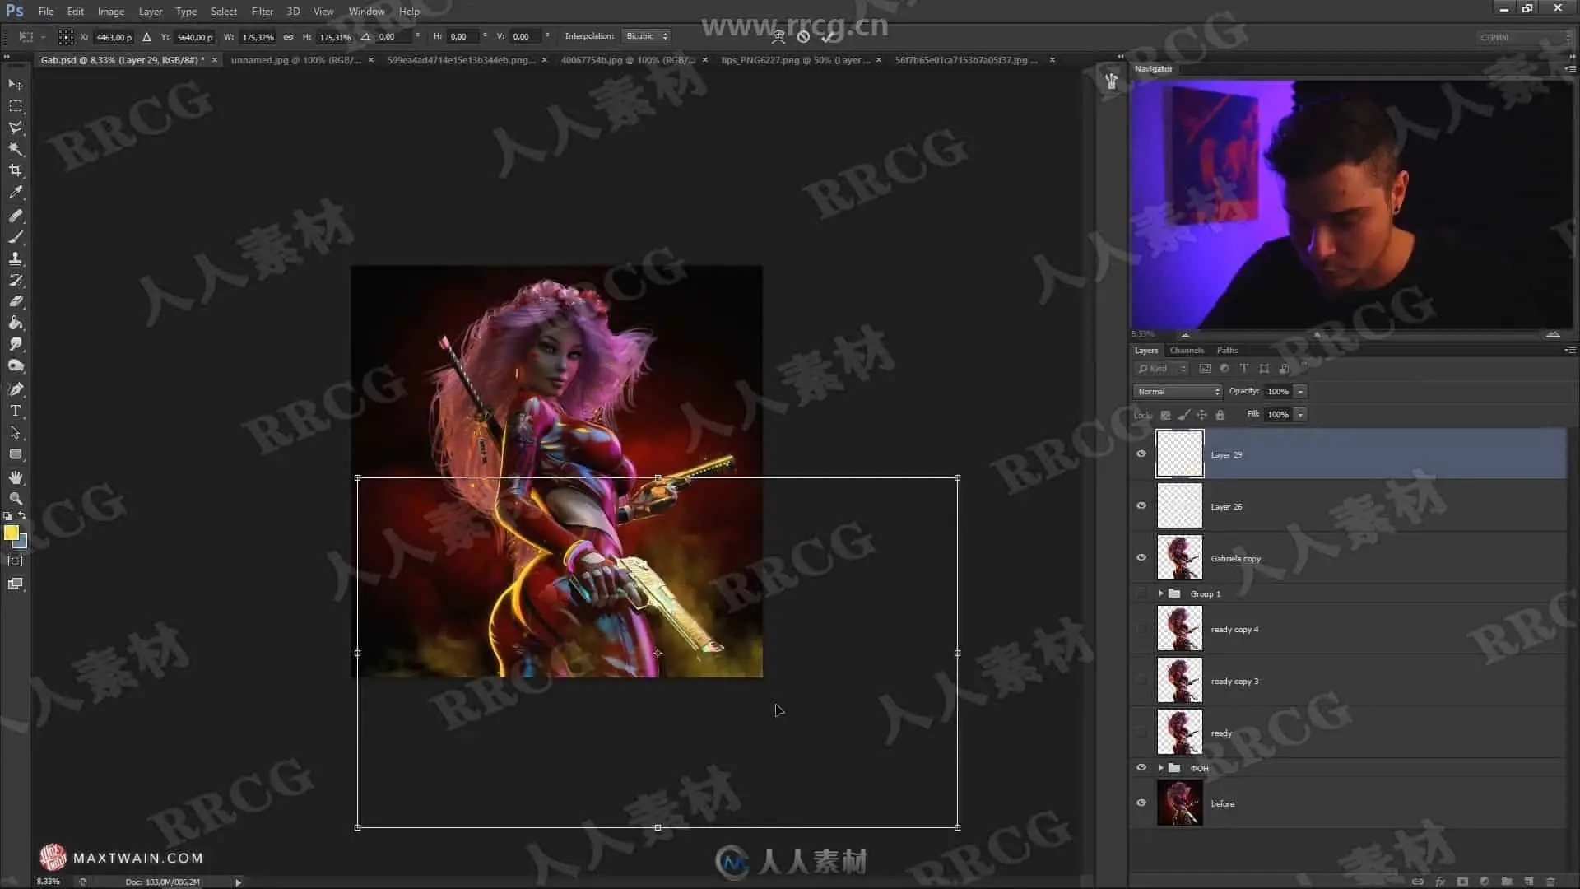Click the rotation angle input field
This screenshot has height=889, width=1580.
pos(392,37)
